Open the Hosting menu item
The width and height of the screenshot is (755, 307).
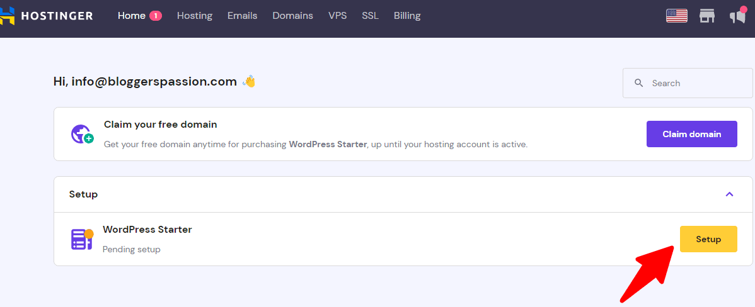point(195,16)
